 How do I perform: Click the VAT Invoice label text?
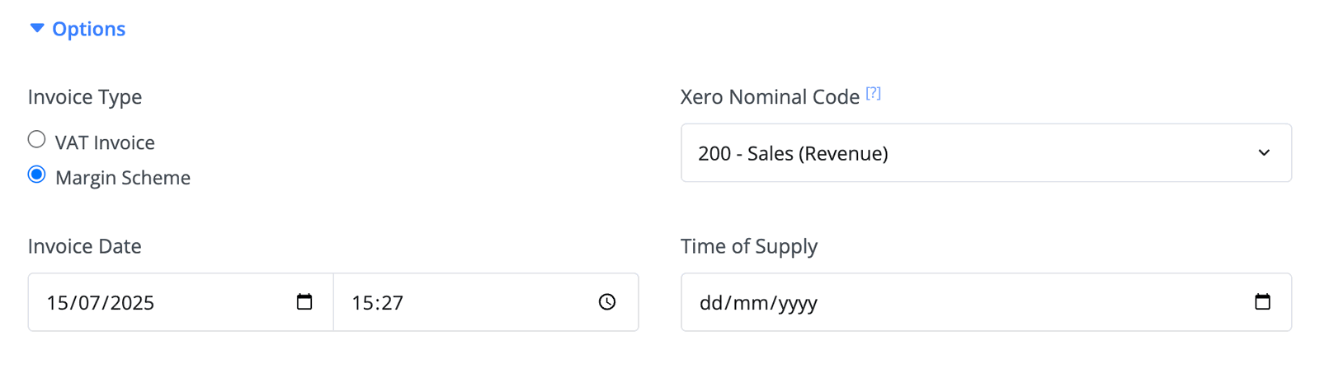105,142
